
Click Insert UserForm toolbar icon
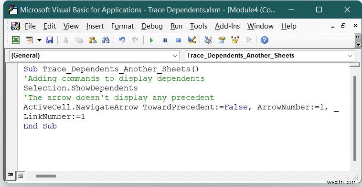pos(29,40)
